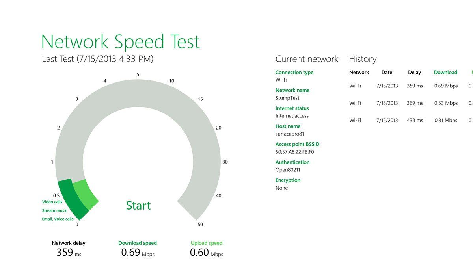Open the Connection type detail link

pyautogui.click(x=294, y=72)
